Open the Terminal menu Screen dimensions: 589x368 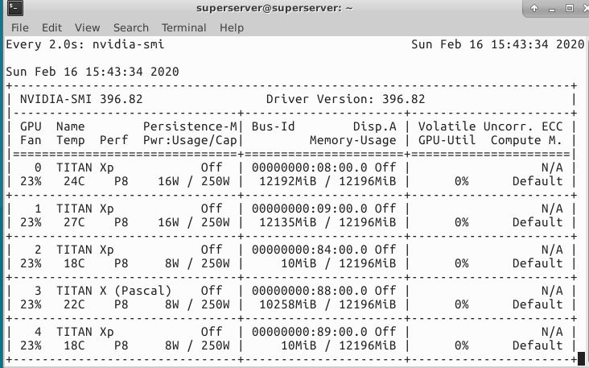pyautogui.click(x=184, y=27)
